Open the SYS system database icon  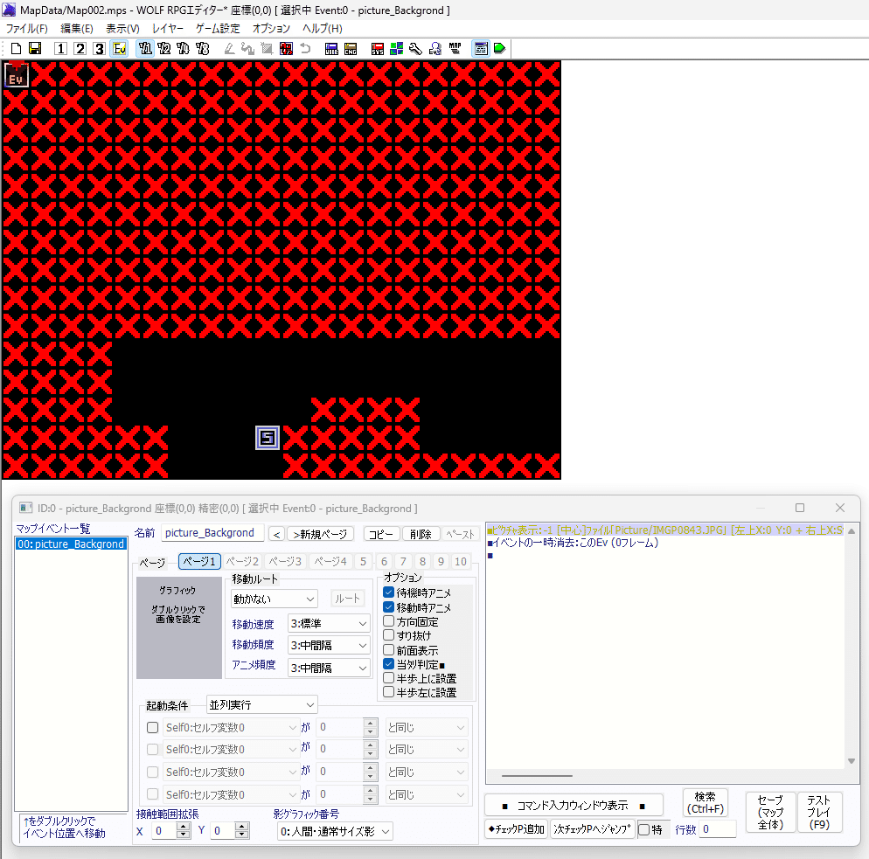click(378, 49)
